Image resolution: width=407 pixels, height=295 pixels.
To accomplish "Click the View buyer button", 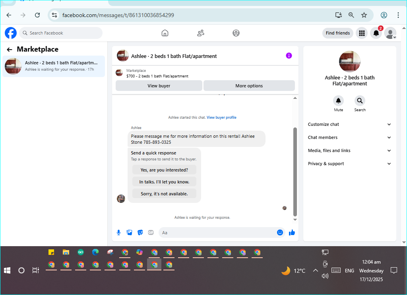I will [159, 85].
